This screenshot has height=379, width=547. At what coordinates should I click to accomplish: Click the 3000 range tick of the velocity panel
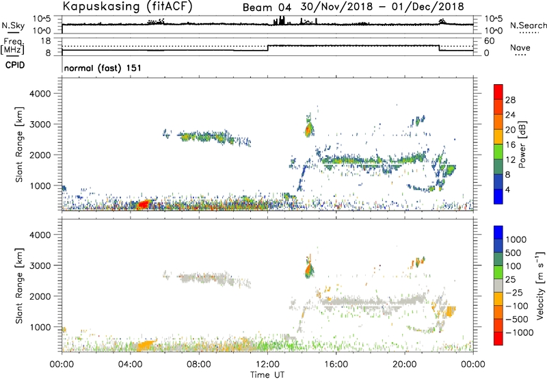click(x=40, y=265)
